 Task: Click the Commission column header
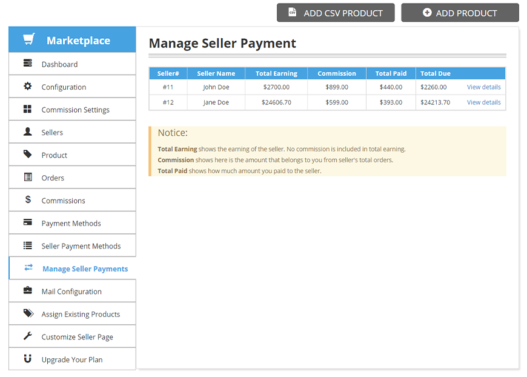[337, 73]
